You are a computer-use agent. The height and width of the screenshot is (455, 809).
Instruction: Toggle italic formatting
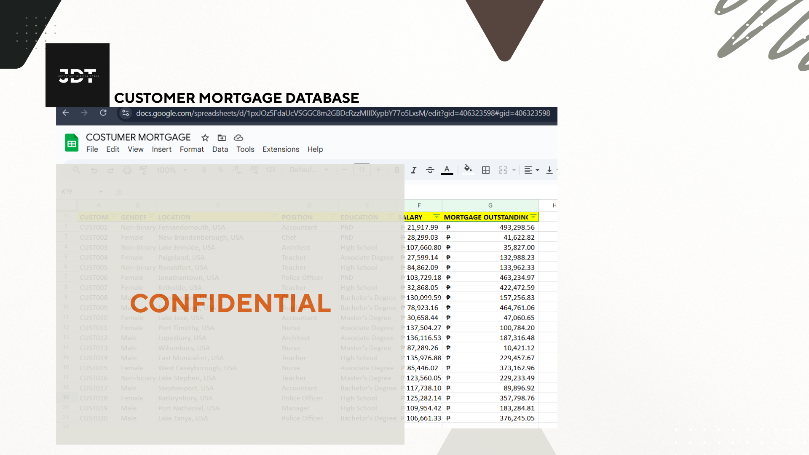pyautogui.click(x=414, y=170)
